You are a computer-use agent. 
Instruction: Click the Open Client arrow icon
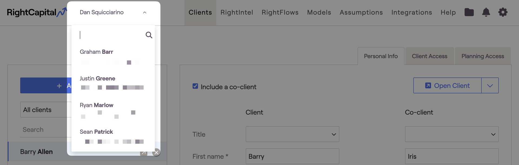[x=428, y=86]
